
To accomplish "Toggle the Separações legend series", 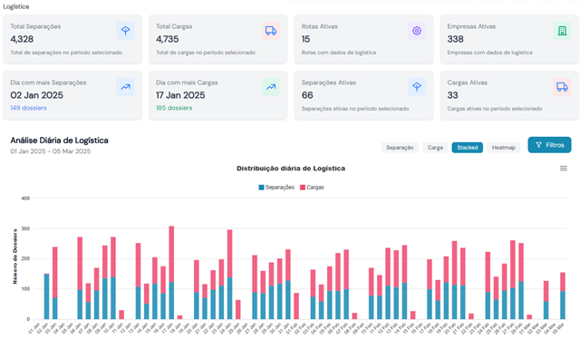I will (x=276, y=188).
